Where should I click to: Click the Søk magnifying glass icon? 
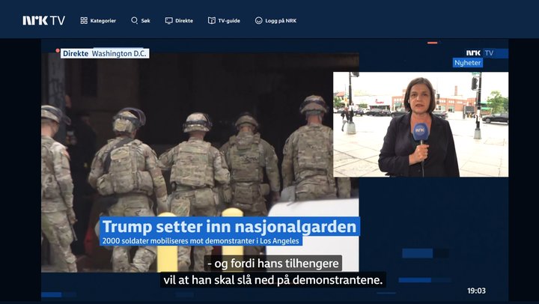(x=135, y=21)
